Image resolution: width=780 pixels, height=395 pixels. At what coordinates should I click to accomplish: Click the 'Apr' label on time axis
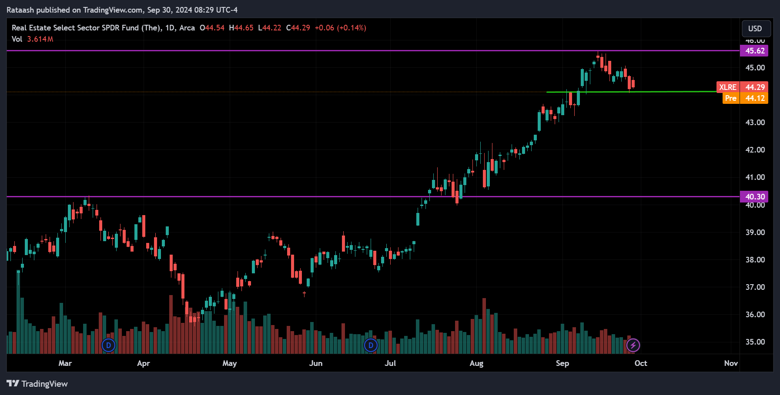(144, 363)
